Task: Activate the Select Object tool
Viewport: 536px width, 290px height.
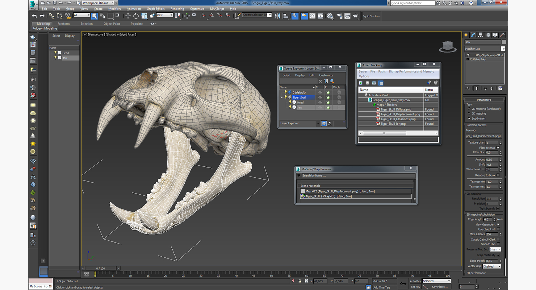Action: point(95,16)
